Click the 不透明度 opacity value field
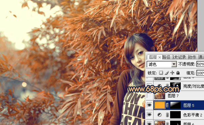Screen dimensions: 204x125 pyautogui.click(x=200, y=64)
